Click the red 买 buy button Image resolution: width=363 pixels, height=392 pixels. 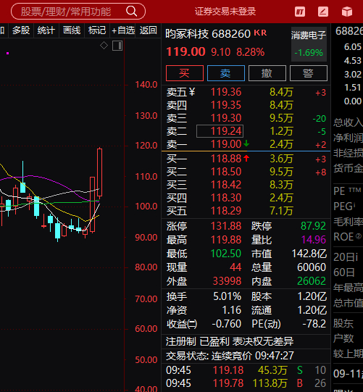pyautogui.click(x=185, y=73)
